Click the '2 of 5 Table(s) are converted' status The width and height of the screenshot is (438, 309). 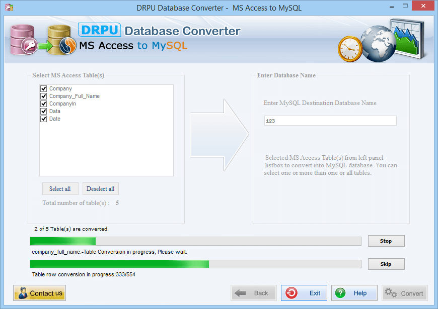71,229
